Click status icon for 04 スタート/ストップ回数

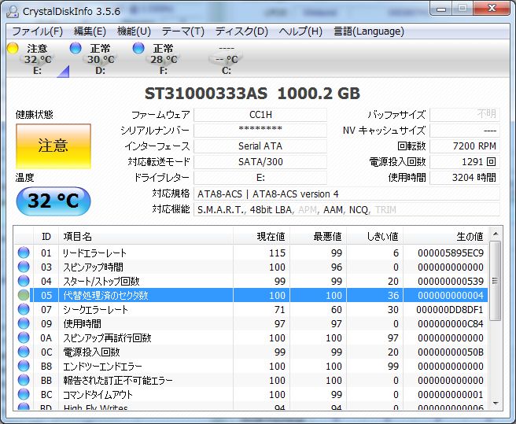coord(24,281)
